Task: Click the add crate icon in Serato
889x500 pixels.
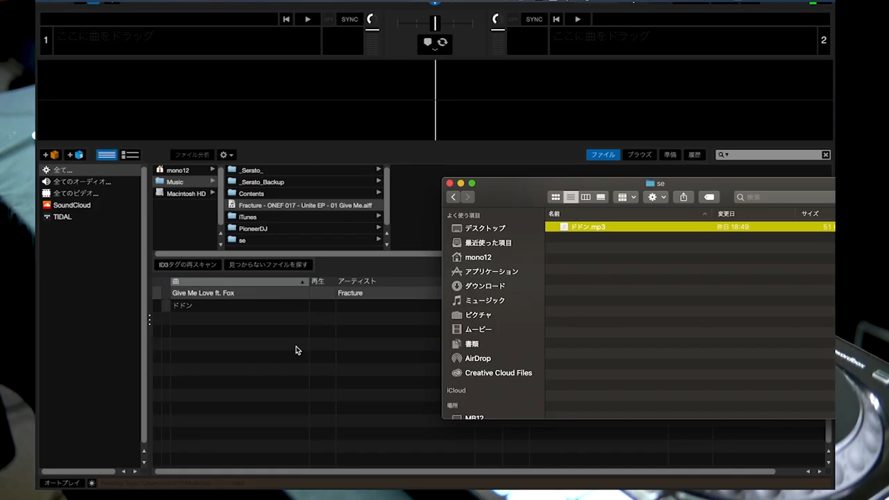Action: 51,155
